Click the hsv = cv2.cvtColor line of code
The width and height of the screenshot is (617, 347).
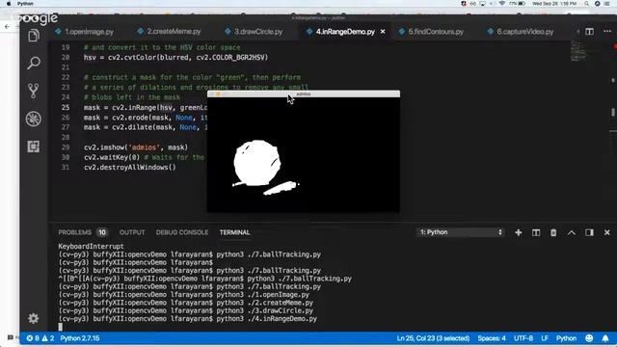(x=175, y=58)
